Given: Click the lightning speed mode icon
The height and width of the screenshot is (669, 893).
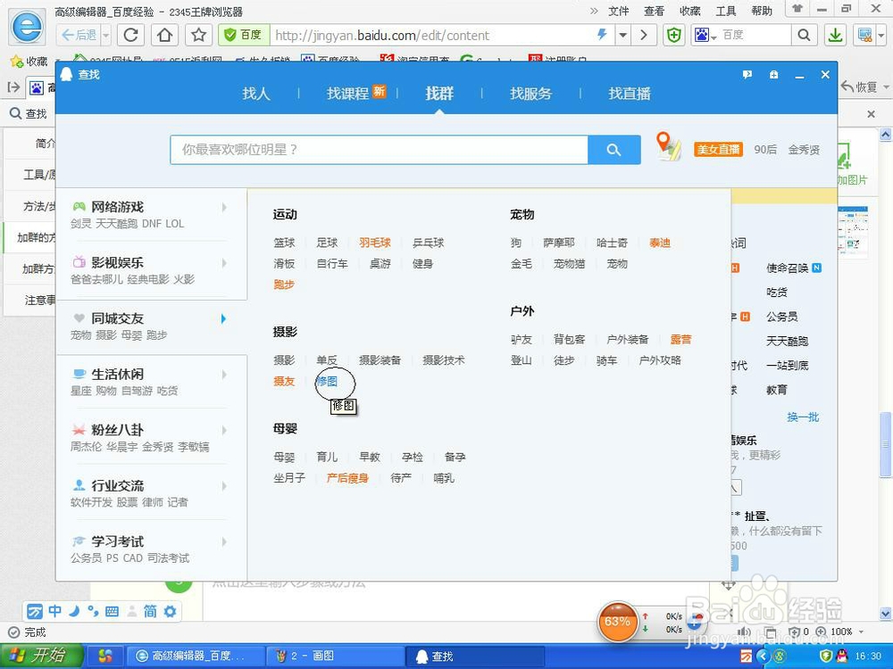Looking at the screenshot, I should tap(602, 35).
